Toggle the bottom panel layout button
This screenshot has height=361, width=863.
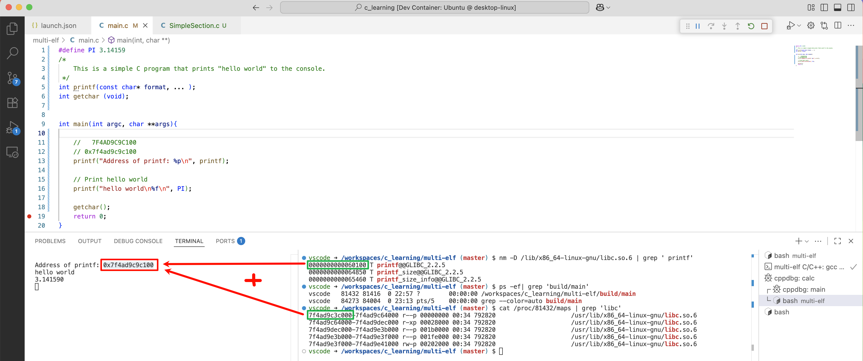click(837, 7)
